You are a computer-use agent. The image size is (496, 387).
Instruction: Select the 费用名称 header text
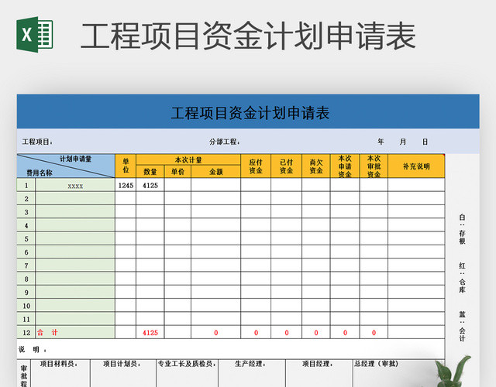[40, 173]
